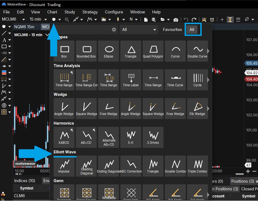Viewport: 258px width, 201px height.
Task: Expand the hand tool dropdown arrow
Action: click(x=60, y=19)
